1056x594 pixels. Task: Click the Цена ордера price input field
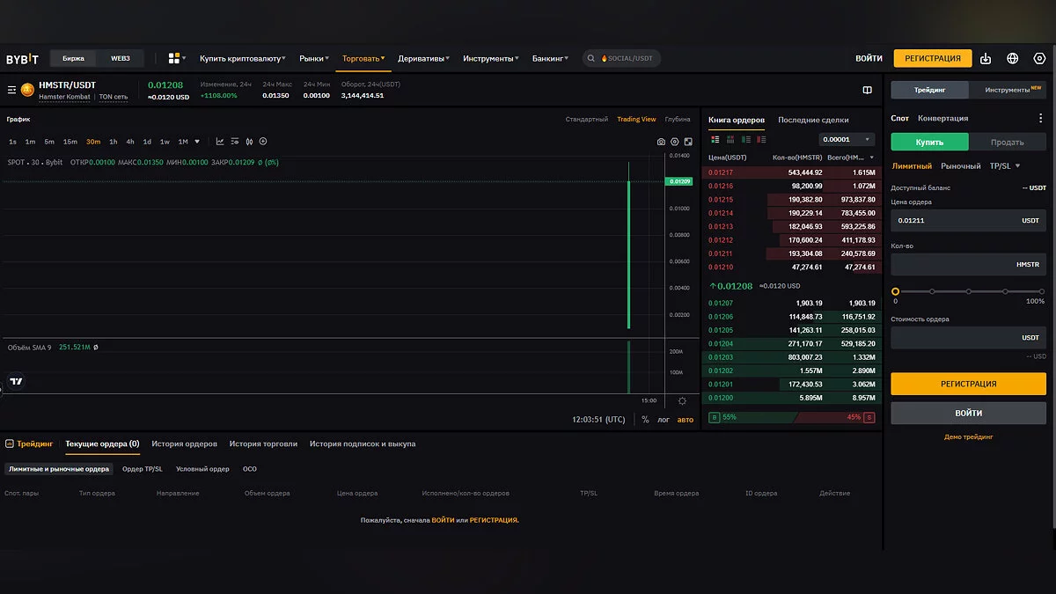pyautogui.click(x=950, y=220)
